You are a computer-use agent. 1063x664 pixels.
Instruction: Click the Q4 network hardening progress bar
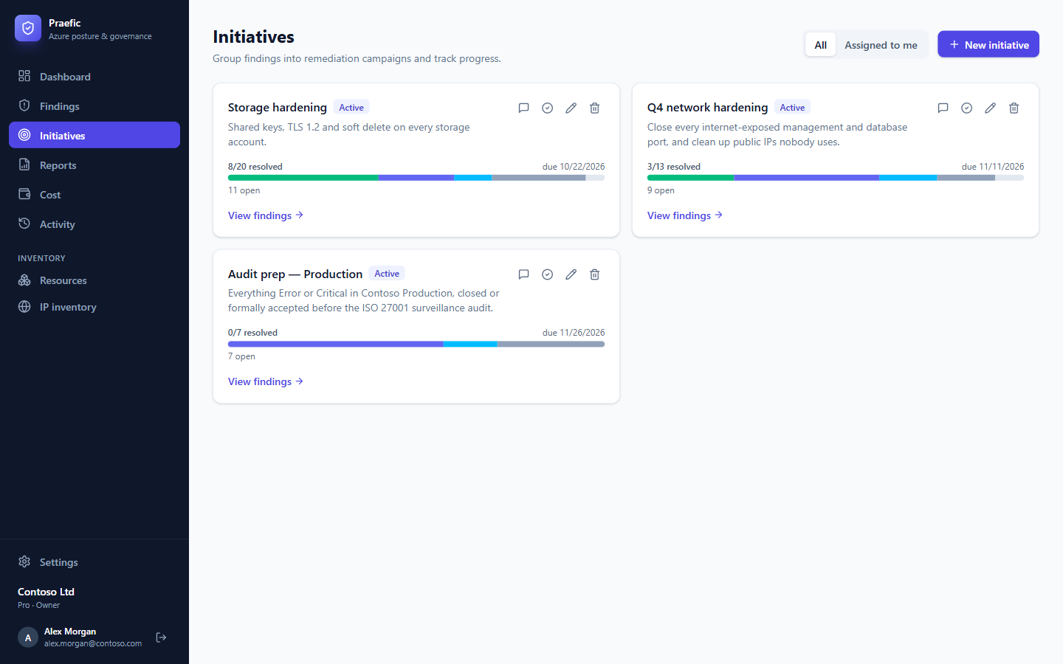[x=836, y=178]
